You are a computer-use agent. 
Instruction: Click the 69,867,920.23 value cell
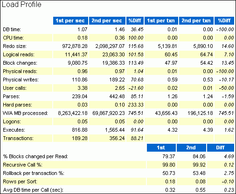point(109,113)
